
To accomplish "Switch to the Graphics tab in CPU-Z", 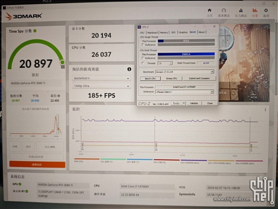I will (183, 32).
